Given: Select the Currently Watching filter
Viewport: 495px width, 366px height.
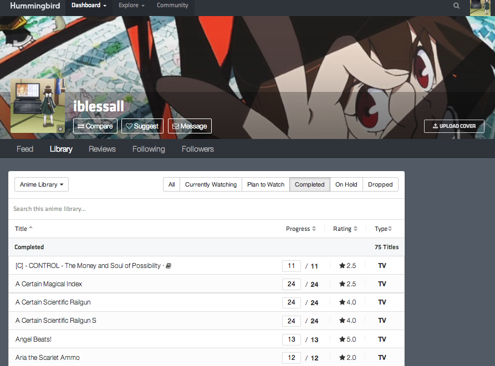Looking at the screenshot, I should coord(211,184).
